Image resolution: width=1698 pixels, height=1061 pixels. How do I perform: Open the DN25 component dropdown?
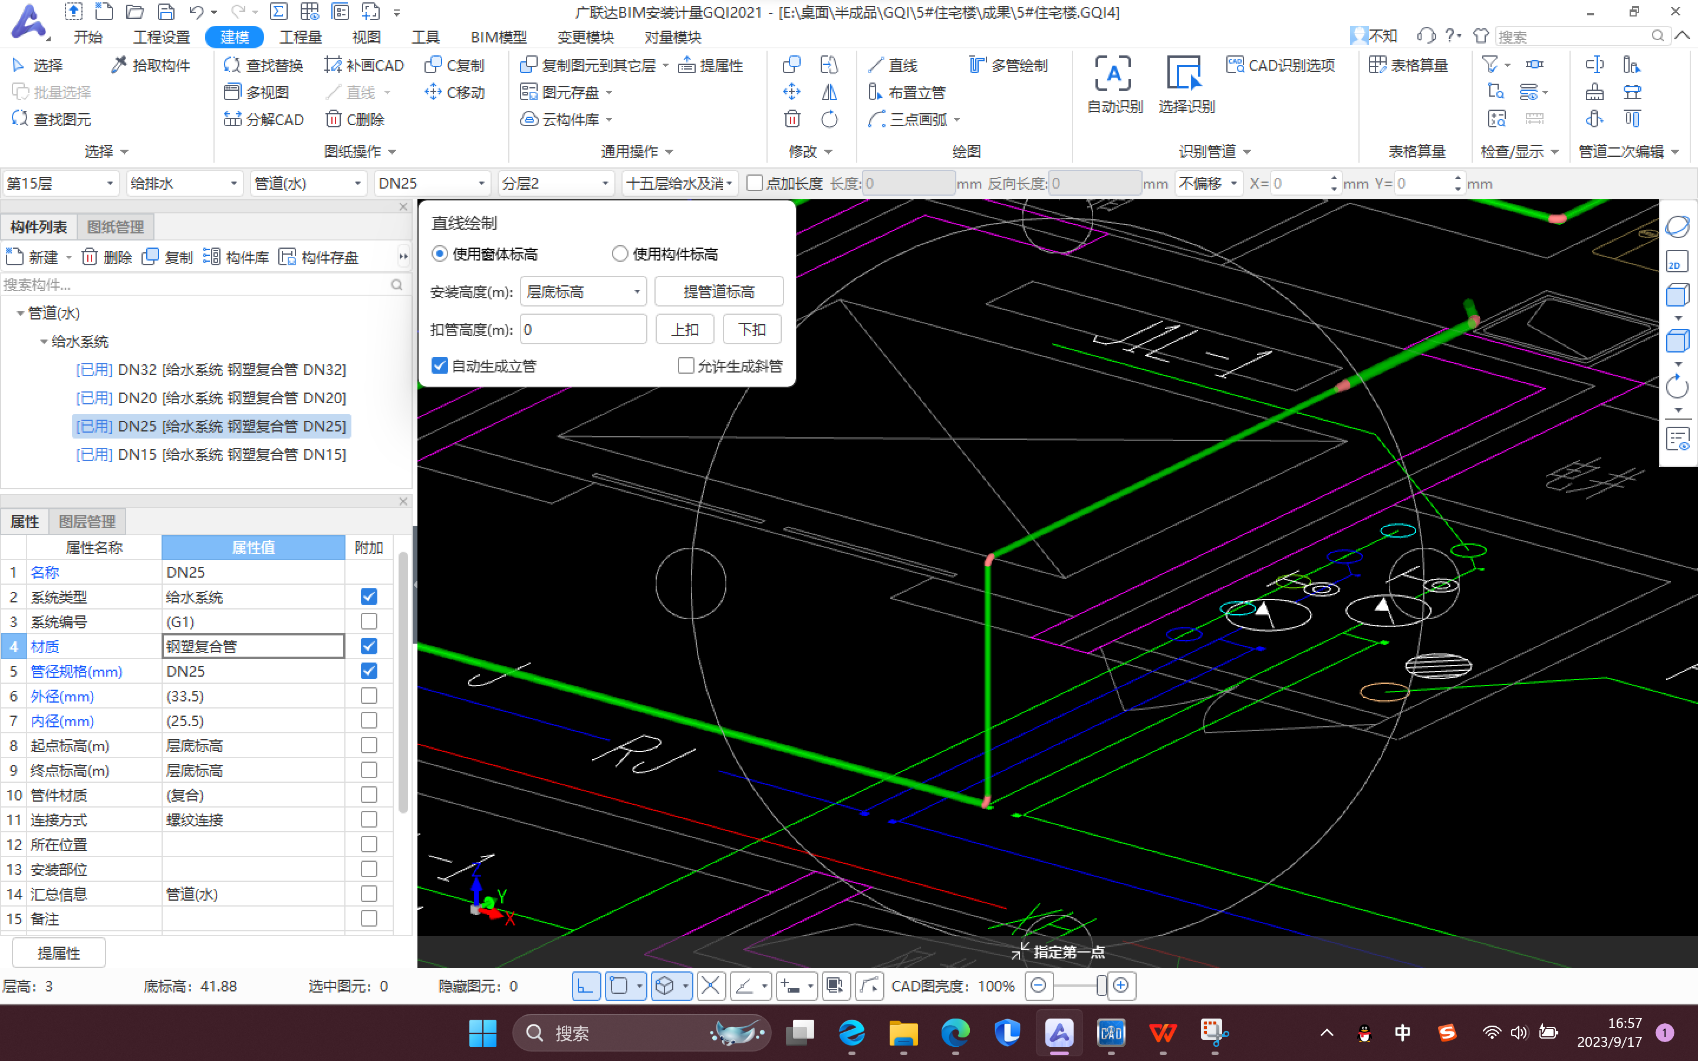pyautogui.click(x=432, y=183)
